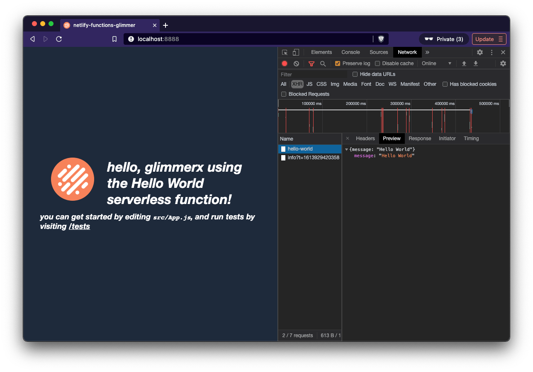This screenshot has width=533, height=372.
Task: Enable Has blocked cookies filter
Action: [x=445, y=84]
